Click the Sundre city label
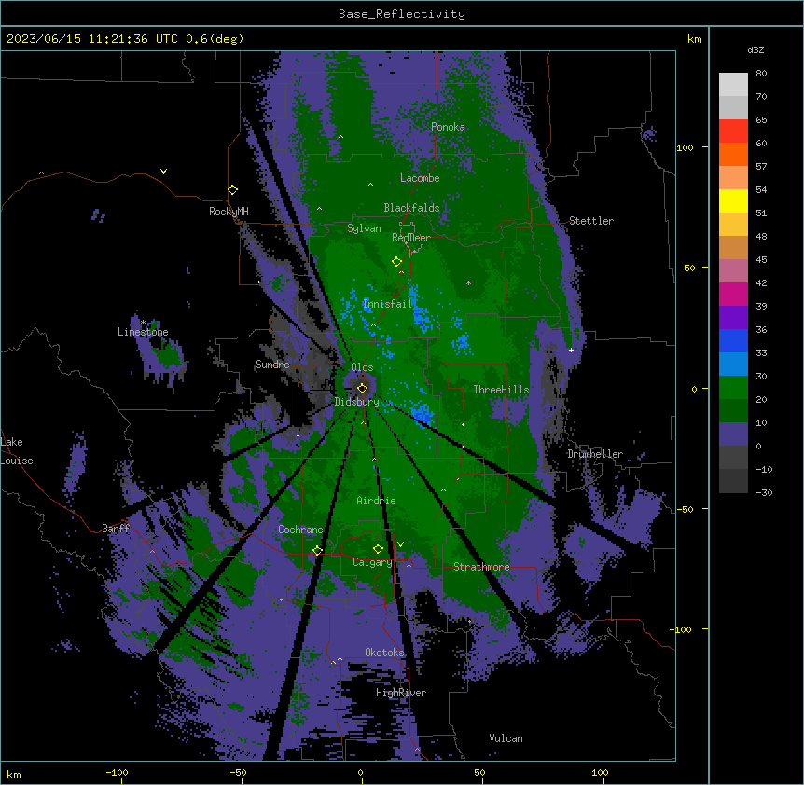 pos(272,365)
